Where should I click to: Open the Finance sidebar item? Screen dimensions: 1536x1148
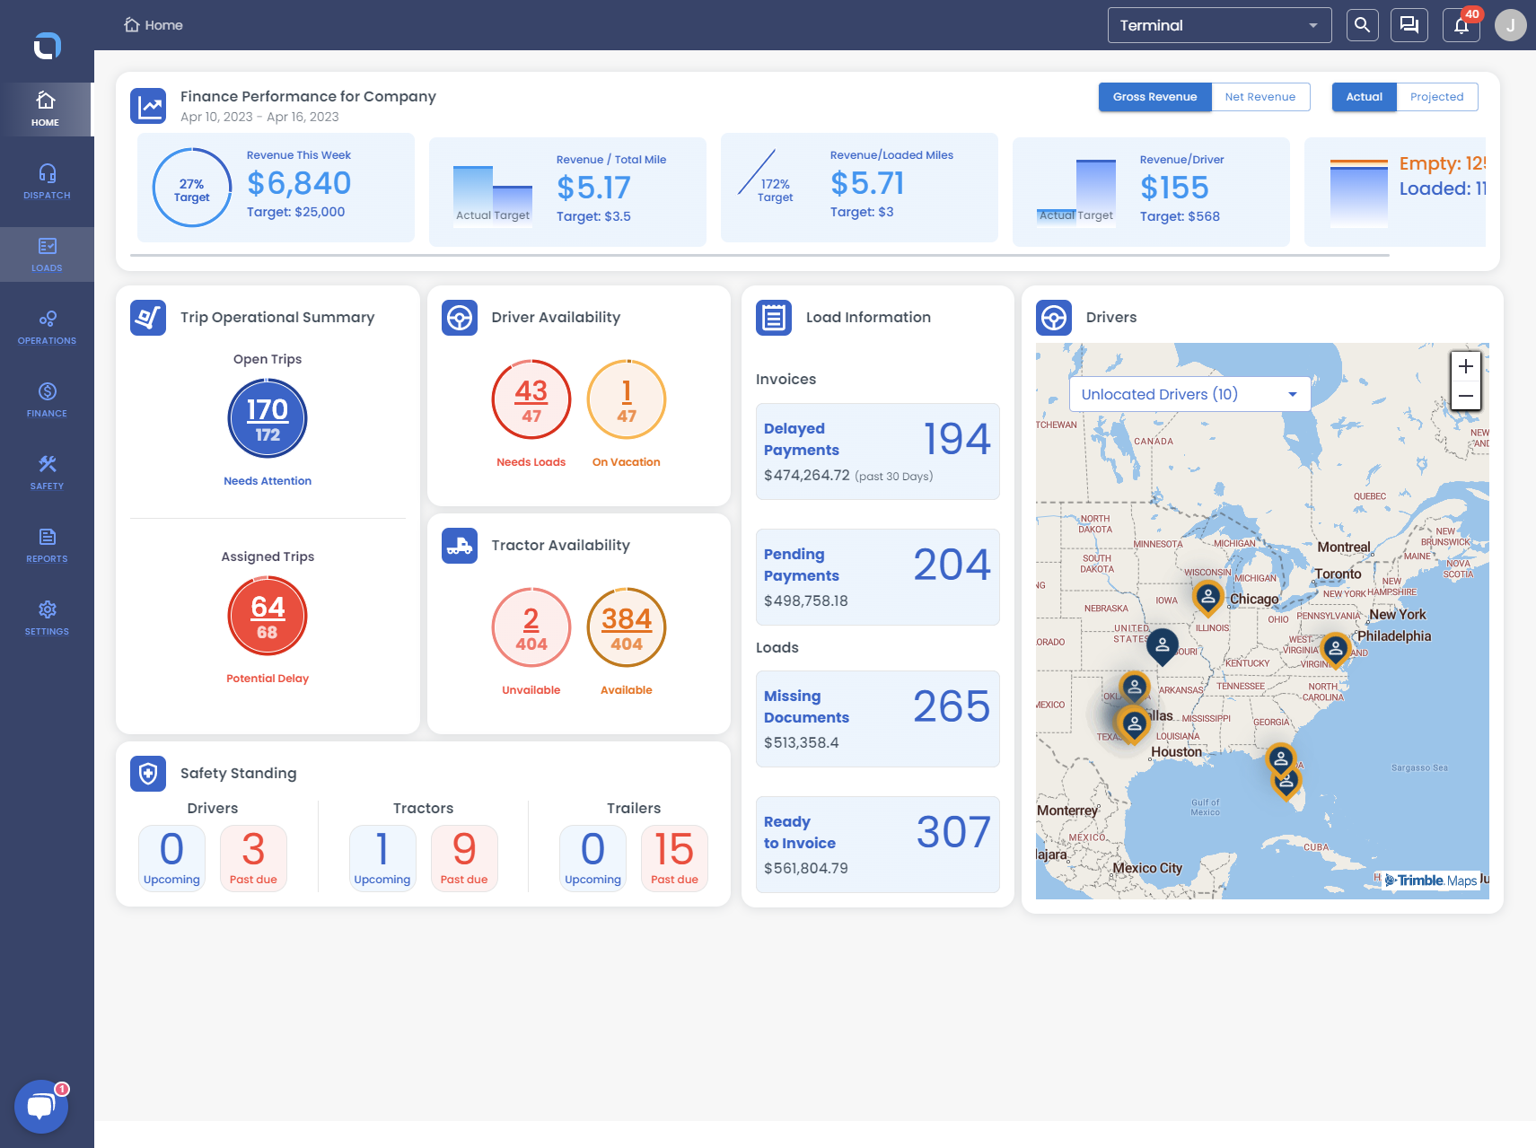coord(47,399)
